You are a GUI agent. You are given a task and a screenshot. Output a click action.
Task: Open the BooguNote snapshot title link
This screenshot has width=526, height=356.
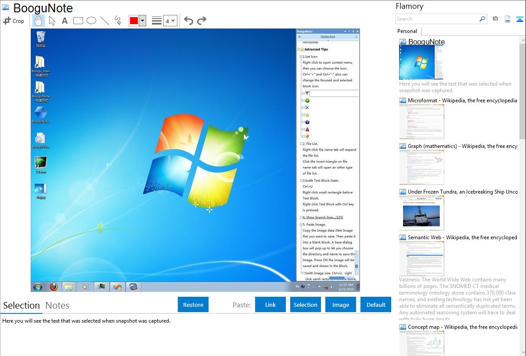tap(426, 42)
